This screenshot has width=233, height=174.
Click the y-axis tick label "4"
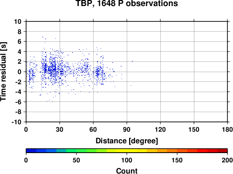20,52
